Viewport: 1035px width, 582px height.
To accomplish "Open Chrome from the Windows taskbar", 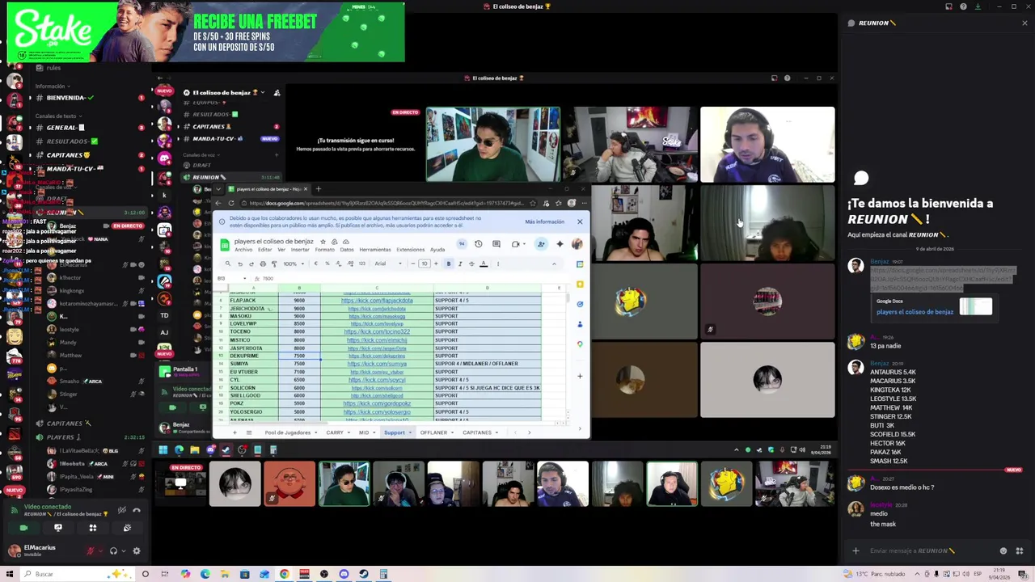I will 285,574.
